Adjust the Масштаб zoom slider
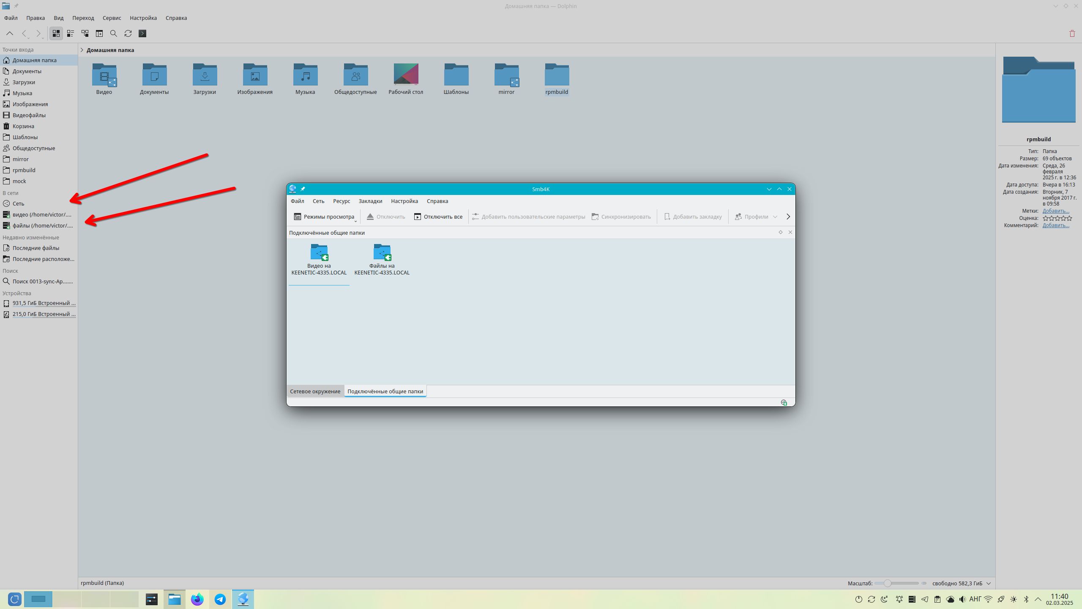This screenshot has width=1082, height=609. coord(888,583)
